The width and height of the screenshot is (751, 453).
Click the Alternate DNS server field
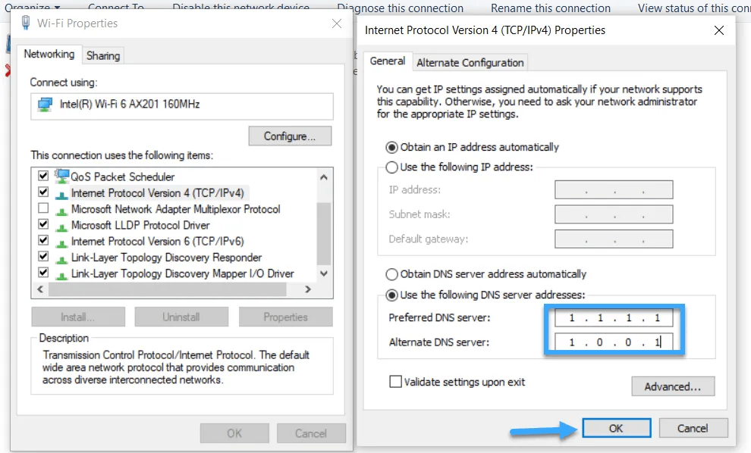(x=614, y=342)
